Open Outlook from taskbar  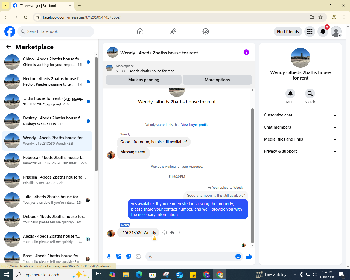pyautogui.click(x=179, y=275)
